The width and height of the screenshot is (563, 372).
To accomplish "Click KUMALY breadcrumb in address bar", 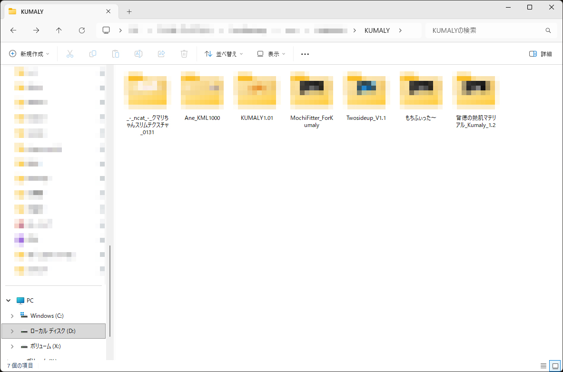I will point(377,30).
